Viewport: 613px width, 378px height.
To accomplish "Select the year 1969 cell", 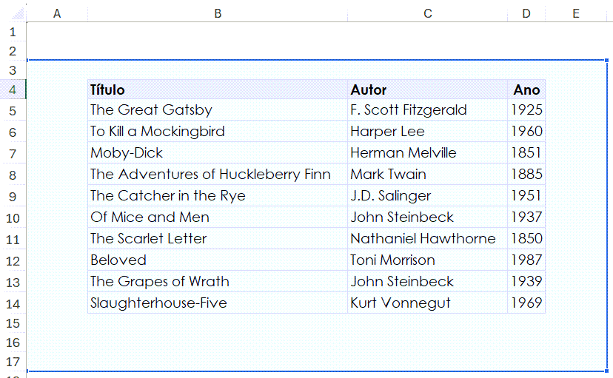I will (x=526, y=303).
